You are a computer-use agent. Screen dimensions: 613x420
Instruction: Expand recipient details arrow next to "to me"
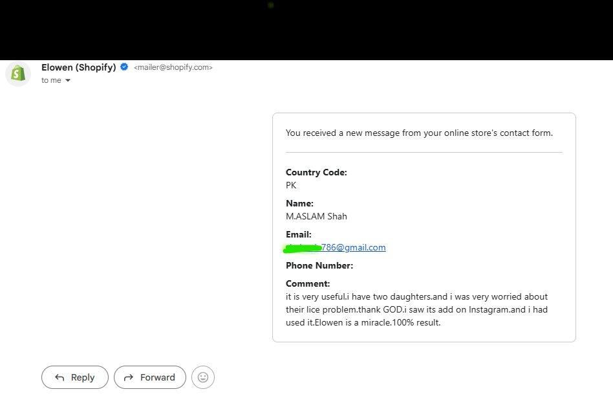(68, 80)
